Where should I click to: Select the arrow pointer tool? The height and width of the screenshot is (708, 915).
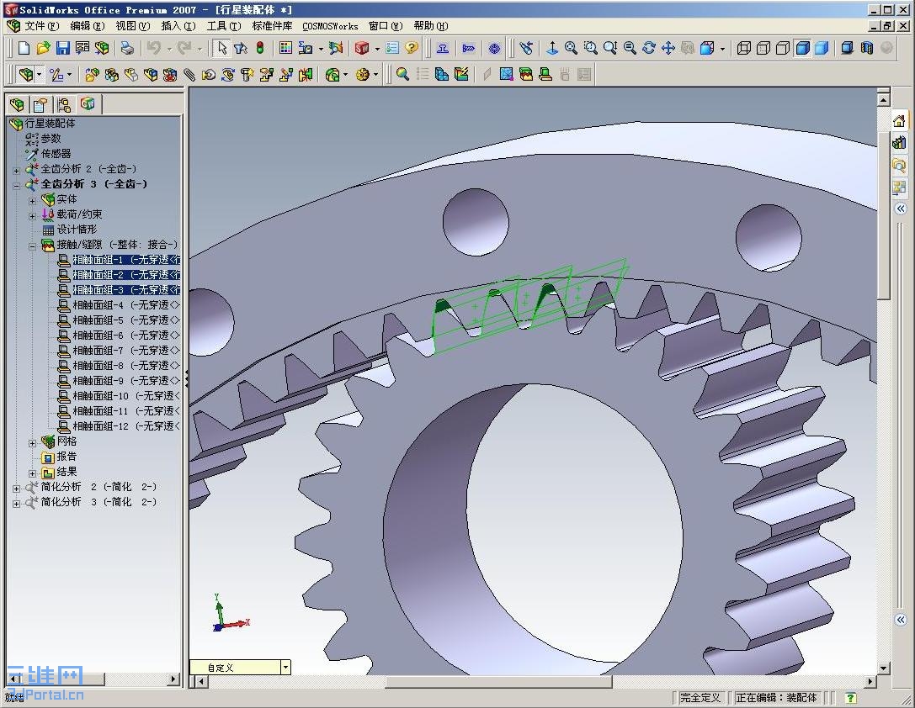(221, 48)
